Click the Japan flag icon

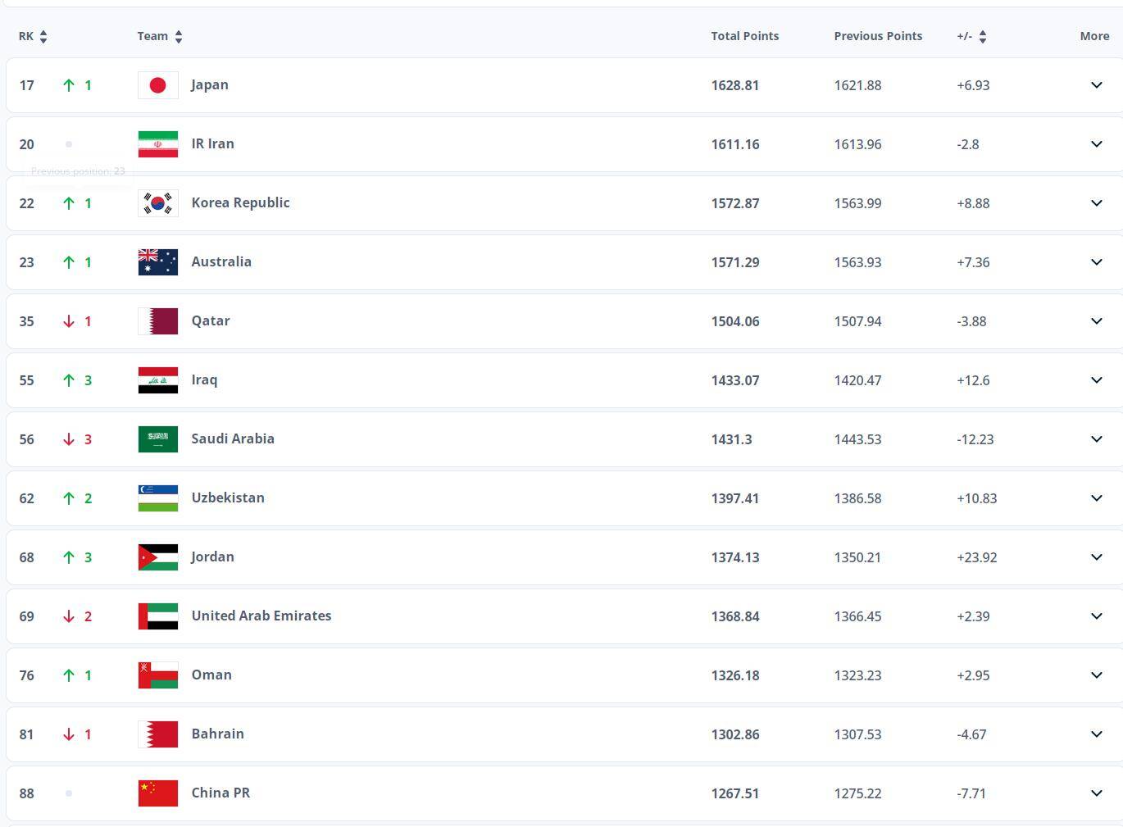(x=158, y=85)
